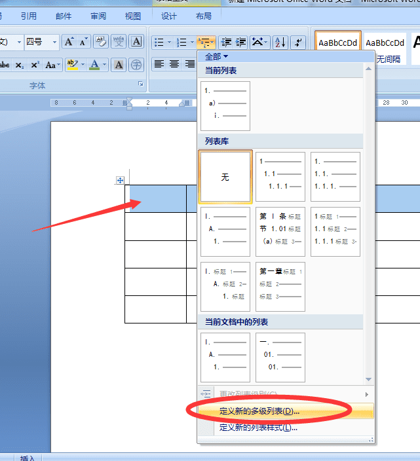Select the 1 标题, 1.1 标题 list style
Image resolution: width=420 pixels, height=461 pixels.
pos(335,232)
